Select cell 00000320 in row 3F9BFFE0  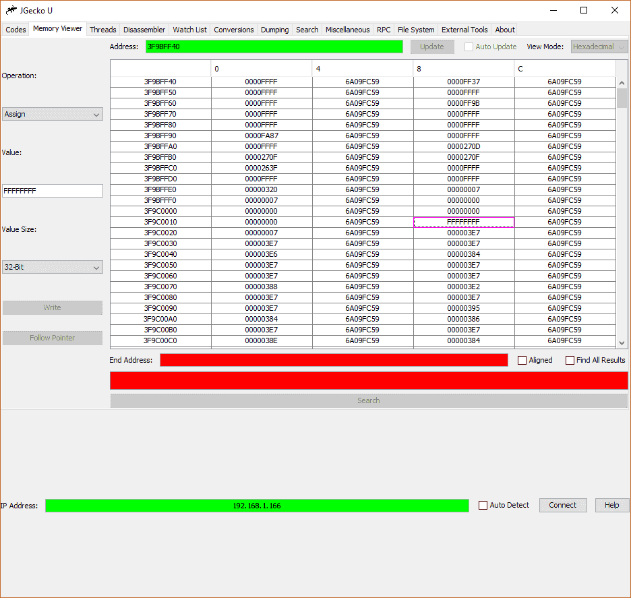(x=262, y=189)
